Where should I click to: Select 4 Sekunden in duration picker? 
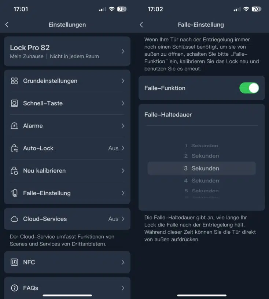(x=202, y=181)
